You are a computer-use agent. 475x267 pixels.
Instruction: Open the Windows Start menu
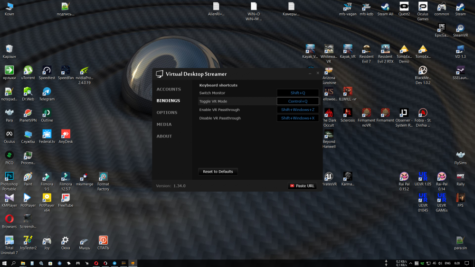4,263
